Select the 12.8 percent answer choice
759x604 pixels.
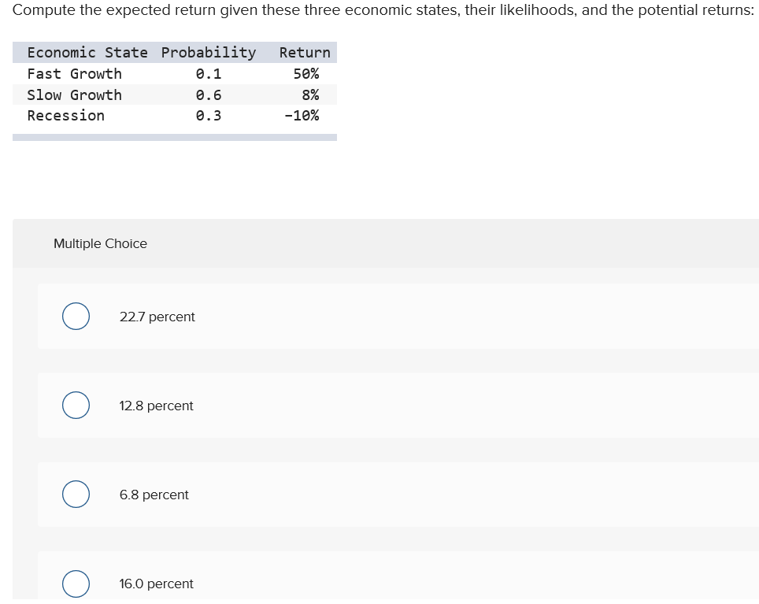pos(76,405)
